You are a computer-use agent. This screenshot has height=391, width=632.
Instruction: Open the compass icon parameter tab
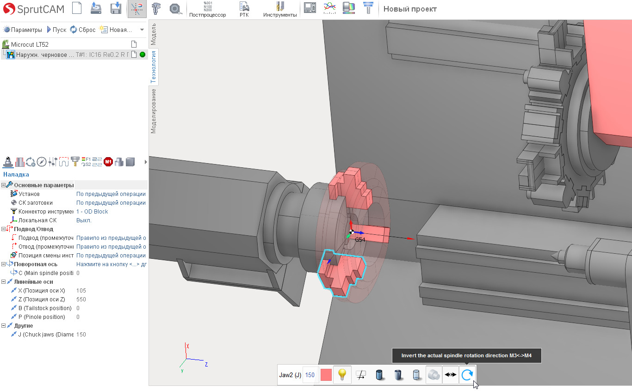tap(42, 162)
